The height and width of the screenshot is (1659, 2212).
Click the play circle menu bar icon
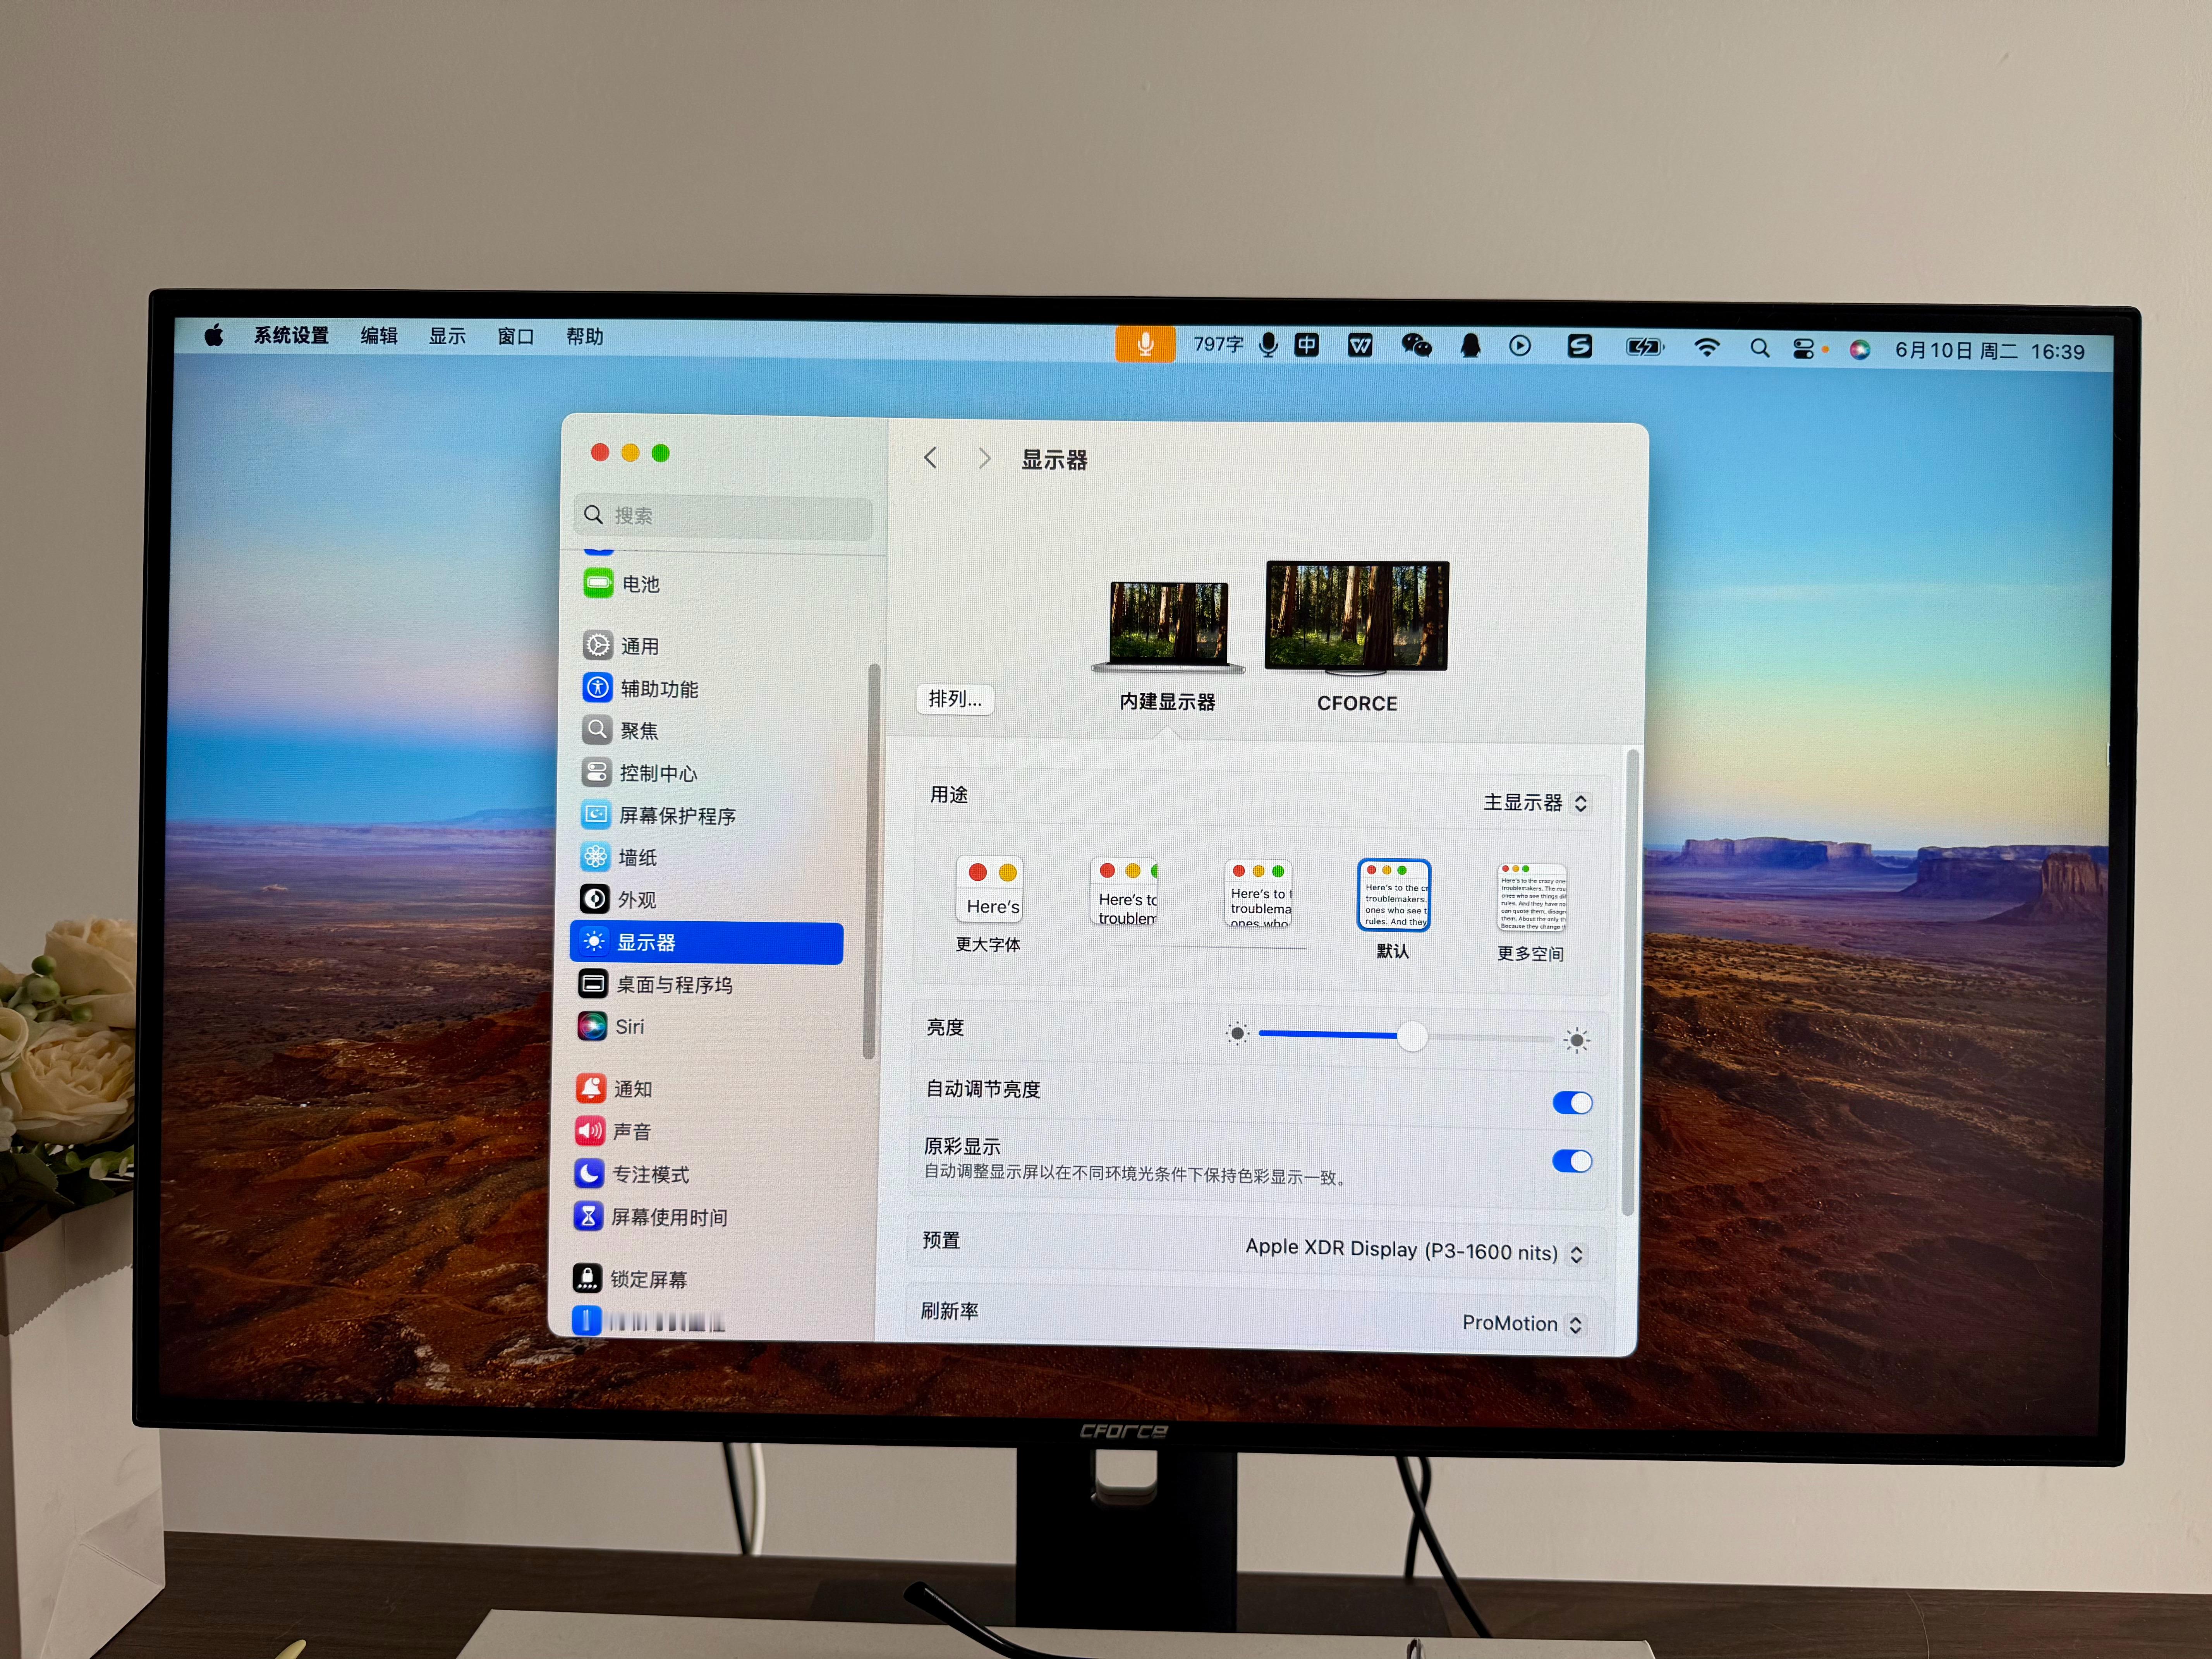(x=1520, y=346)
